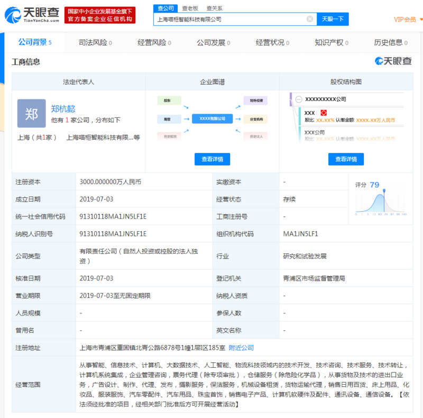423x418 pixels.
Task: Switch to the 司法风险 tab
Action: 95,42
